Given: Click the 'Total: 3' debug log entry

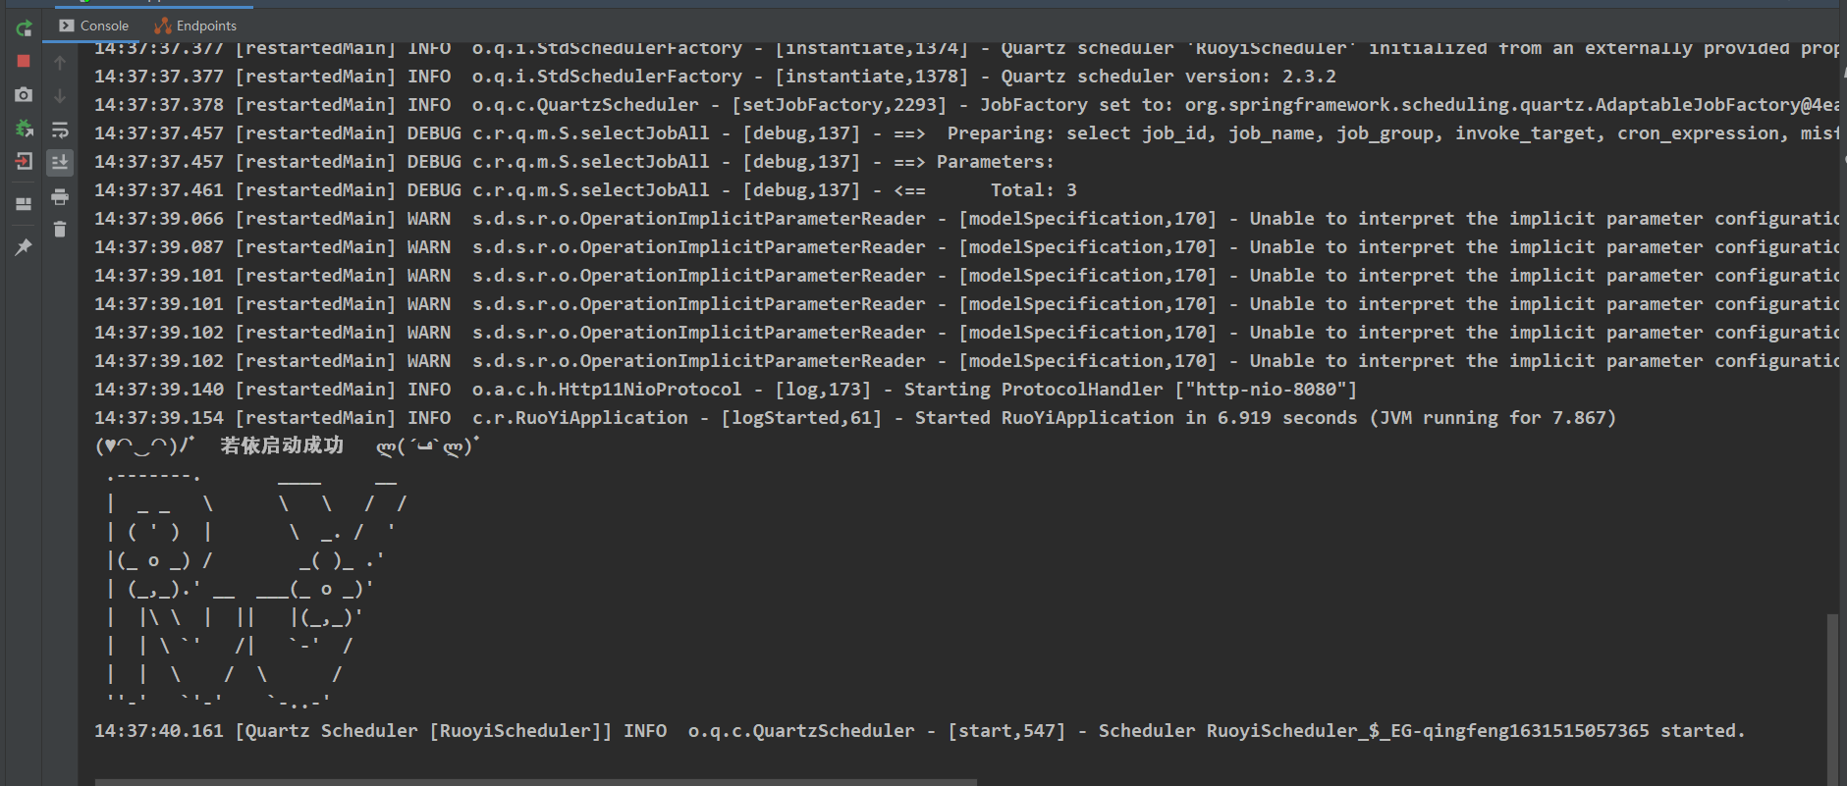Looking at the screenshot, I should [x=585, y=190].
